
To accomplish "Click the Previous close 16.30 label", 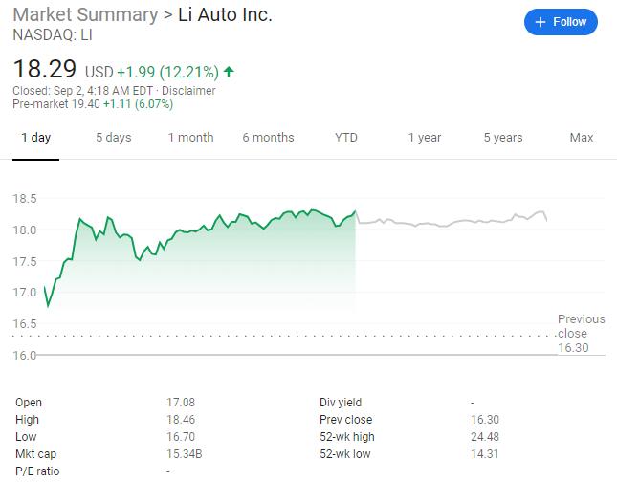I will (581, 333).
